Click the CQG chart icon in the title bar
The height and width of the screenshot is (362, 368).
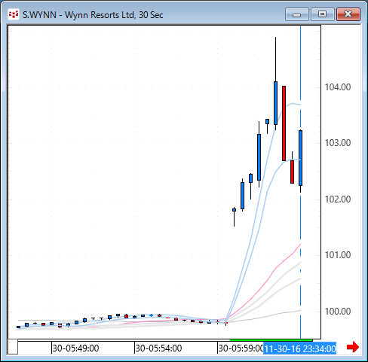14,14
